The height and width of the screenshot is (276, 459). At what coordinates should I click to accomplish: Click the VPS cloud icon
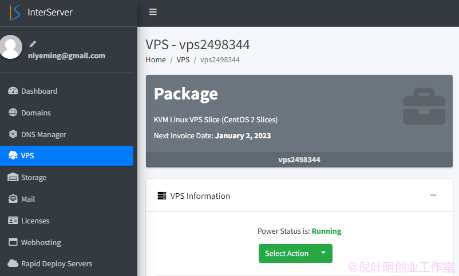click(x=13, y=155)
